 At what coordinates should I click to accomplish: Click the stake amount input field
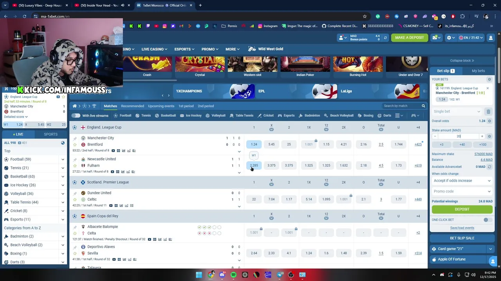(x=458, y=136)
